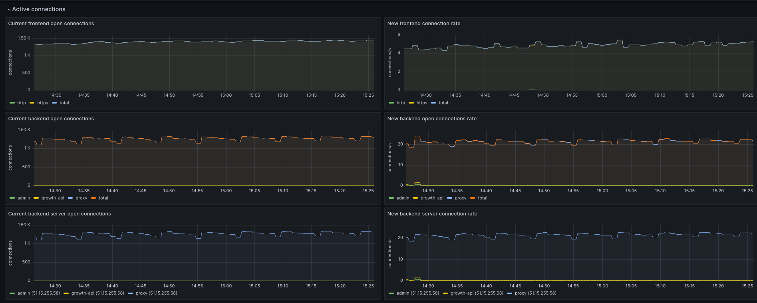This screenshot has width=757, height=303.
Task: Collapse the Active connections row chevron
Action: (x=9, y=10)
